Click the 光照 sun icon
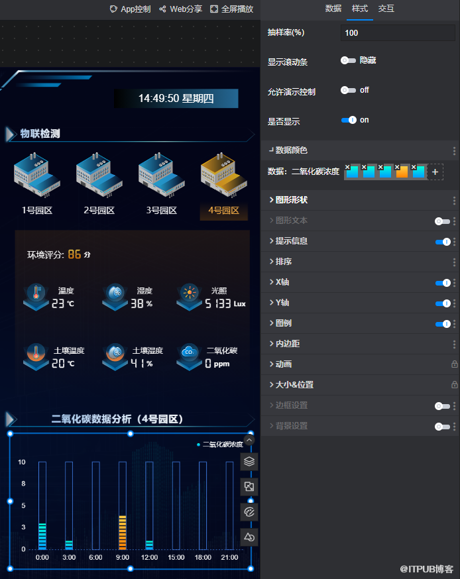 pos(190,297)
